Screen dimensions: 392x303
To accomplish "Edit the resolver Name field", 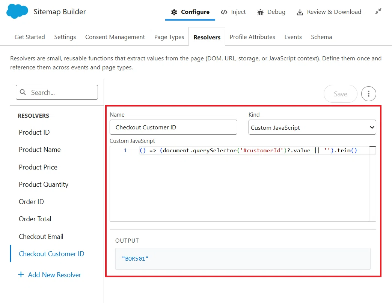I will 173,127.
